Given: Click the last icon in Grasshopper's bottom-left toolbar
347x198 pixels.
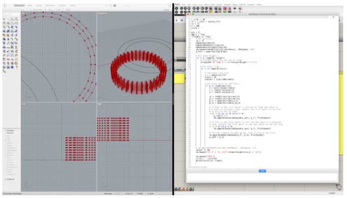Looking at the screenshot, I should 191,189.
